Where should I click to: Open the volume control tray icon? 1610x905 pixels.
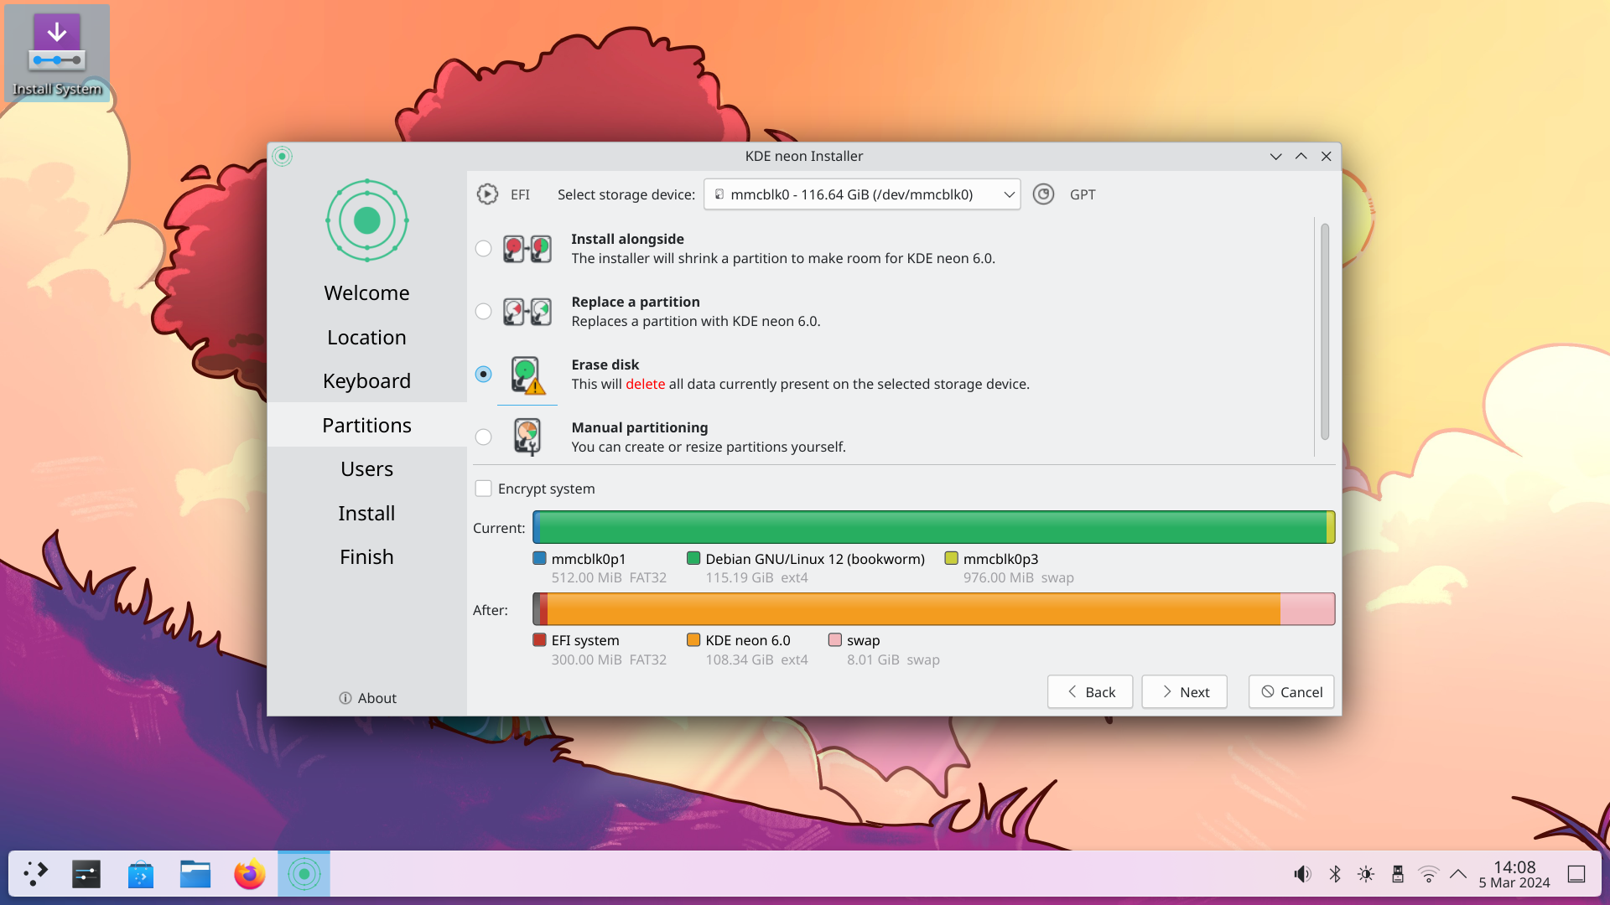click(x=1302, y=874)
